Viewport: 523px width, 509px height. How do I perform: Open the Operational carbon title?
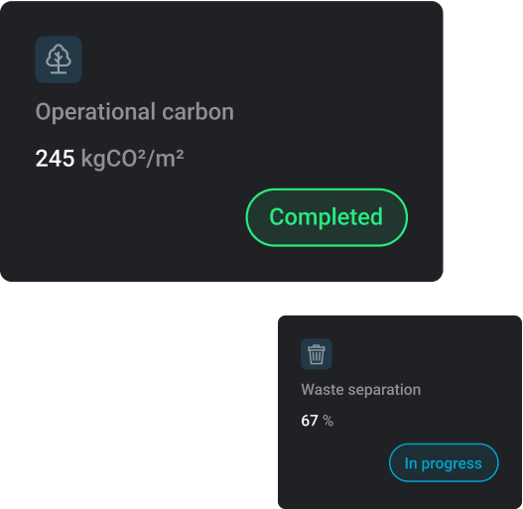click(x=134, y=112)
